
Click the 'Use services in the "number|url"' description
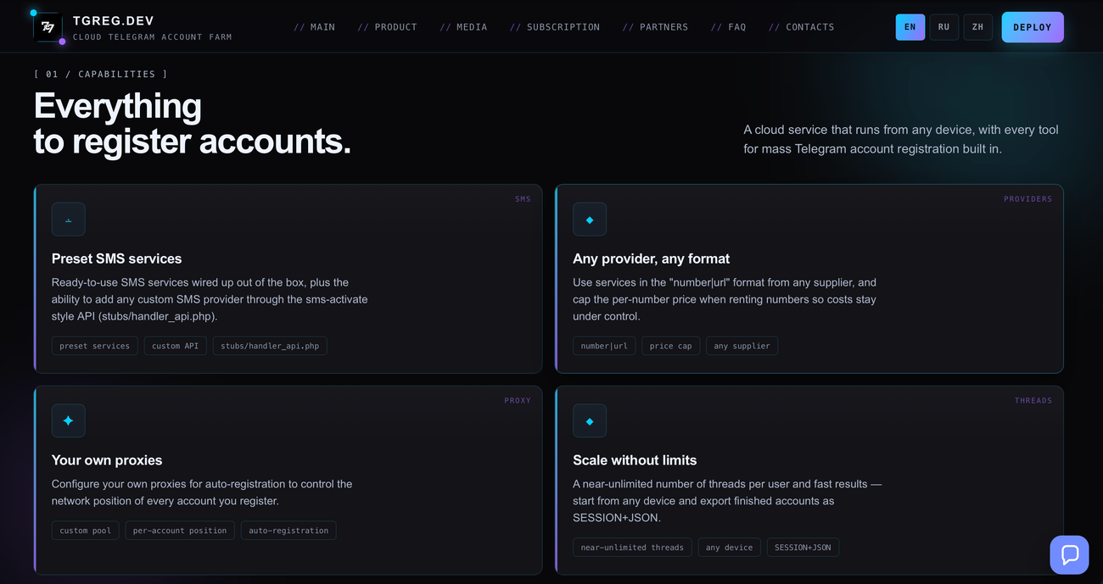click(725, 299)
